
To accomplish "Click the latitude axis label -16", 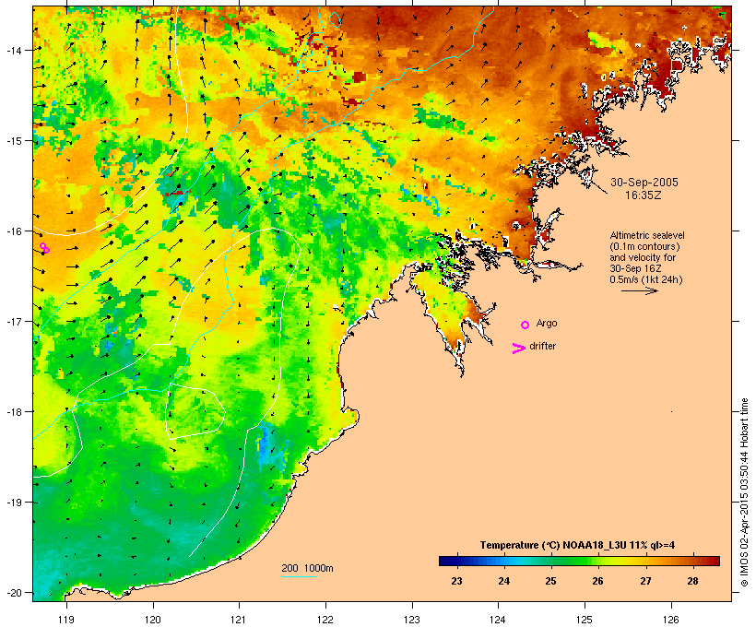I will pos(14,231).
